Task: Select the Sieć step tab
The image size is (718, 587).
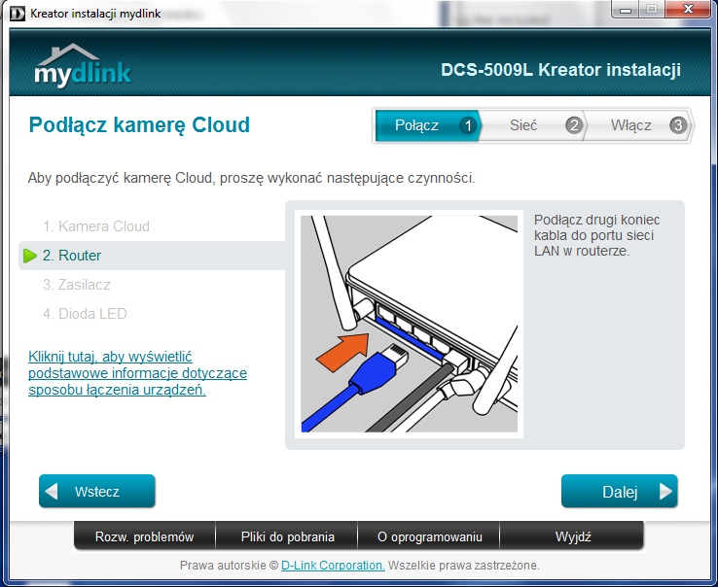Action: (533, 125)
